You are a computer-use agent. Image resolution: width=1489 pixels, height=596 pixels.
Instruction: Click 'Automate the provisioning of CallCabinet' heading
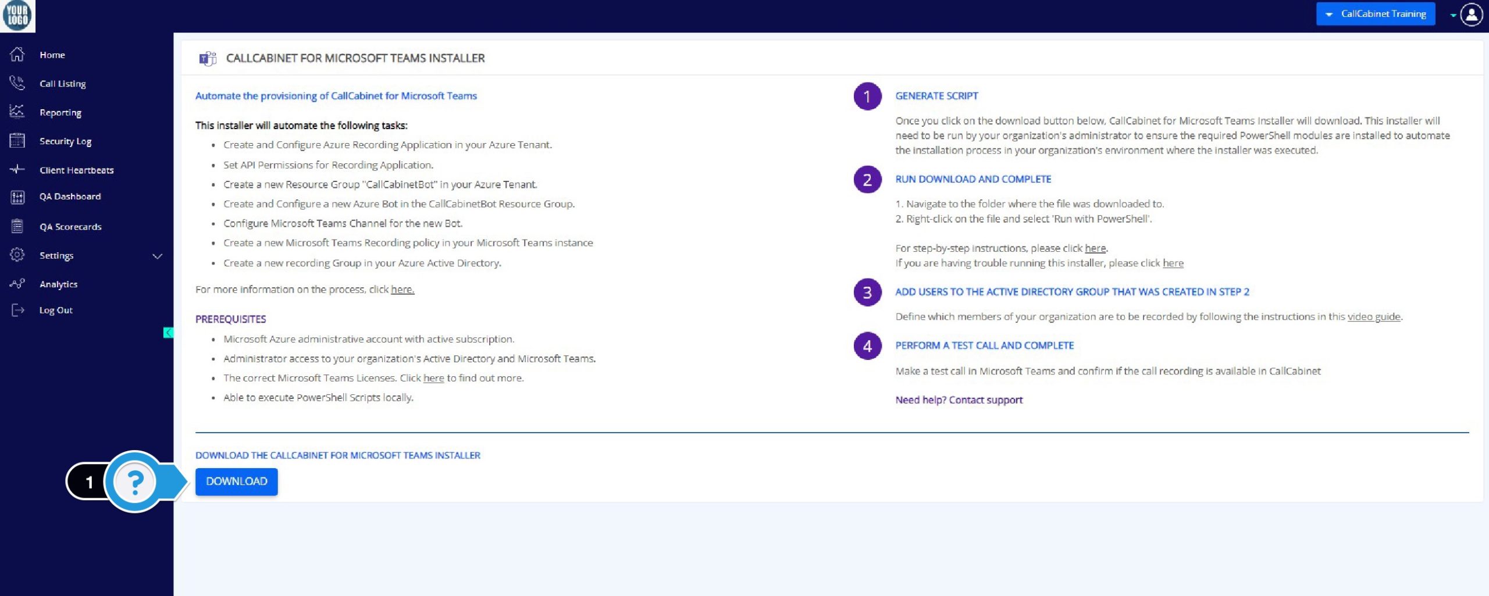tap(336, 96)
